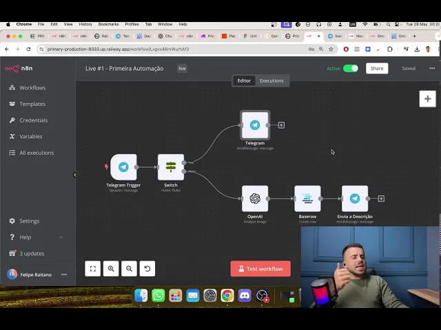Open the Switch node
The image size is (441, 330).
(171, 167)
